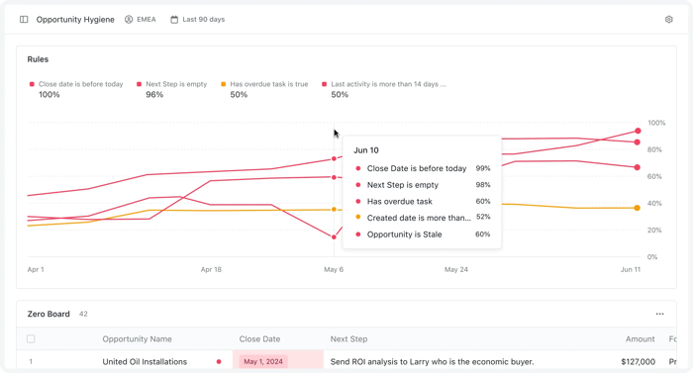Image resolution: width=693 pixels, height=373 pixels.
Task: Toggle the sidebar panel icon
Action: 24,20
